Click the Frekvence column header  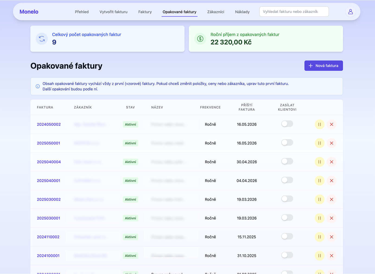tap(210, 107)
